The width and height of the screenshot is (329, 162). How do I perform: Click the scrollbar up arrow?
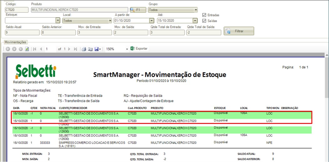(x=327, y=55)
